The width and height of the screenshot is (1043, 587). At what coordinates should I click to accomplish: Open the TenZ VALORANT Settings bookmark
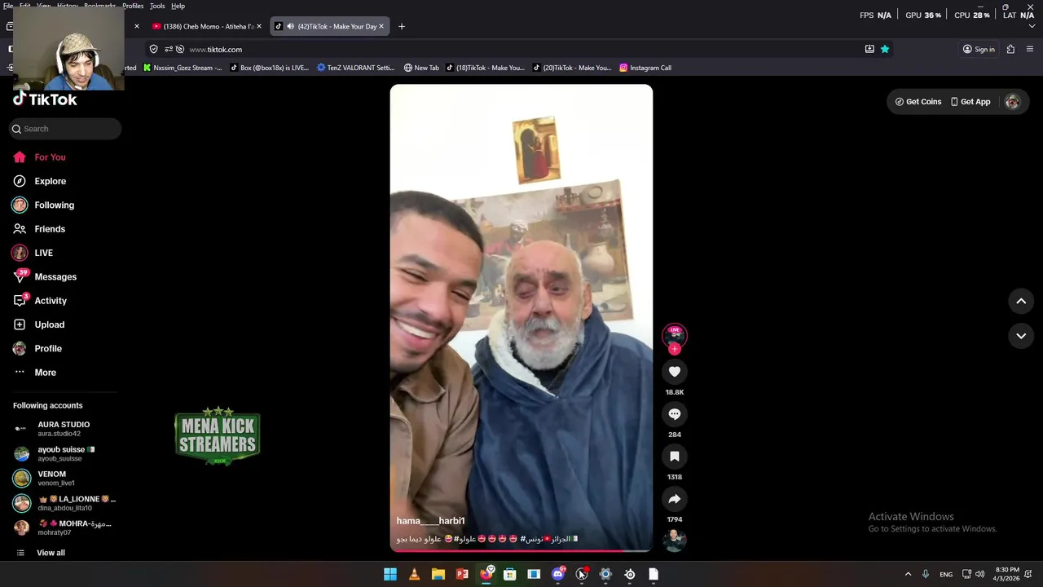coord(356,68)
